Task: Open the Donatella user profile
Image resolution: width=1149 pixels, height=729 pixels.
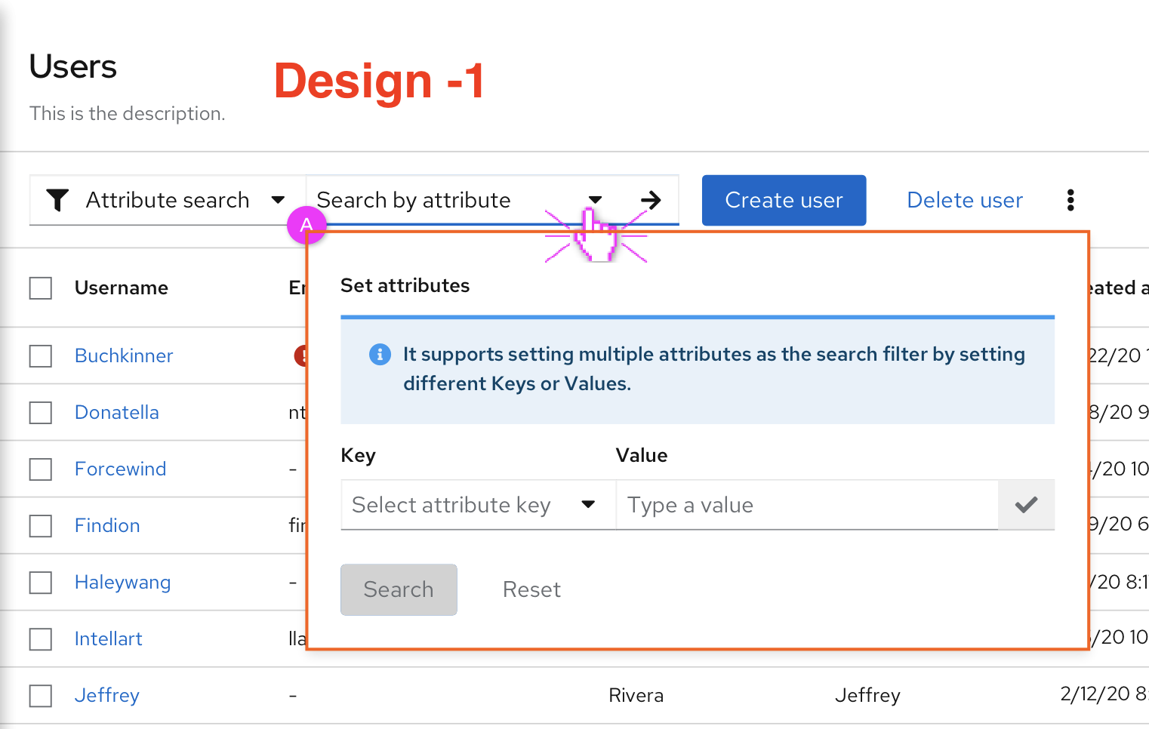Action: 116,412
